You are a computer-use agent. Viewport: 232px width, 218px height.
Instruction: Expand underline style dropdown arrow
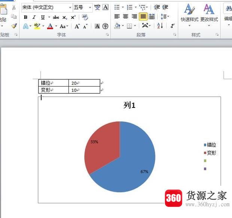pyautogui.click(x=49, y=17)
